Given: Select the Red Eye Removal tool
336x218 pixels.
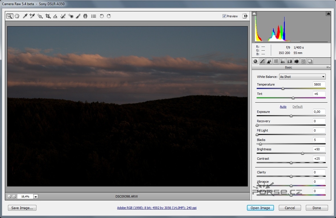Looking at the screenshot, I should pyautogui.click(x=71, y=16).
